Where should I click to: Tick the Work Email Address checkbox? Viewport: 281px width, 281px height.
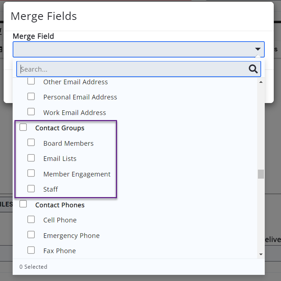tap(31, 112)
